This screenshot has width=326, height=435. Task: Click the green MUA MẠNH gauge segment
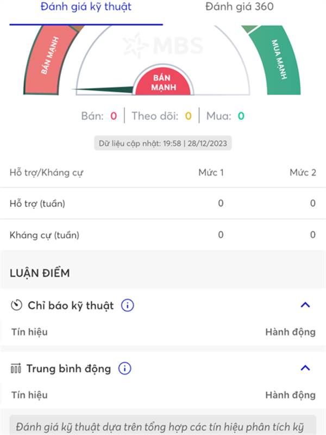click(x=279, y=60)
